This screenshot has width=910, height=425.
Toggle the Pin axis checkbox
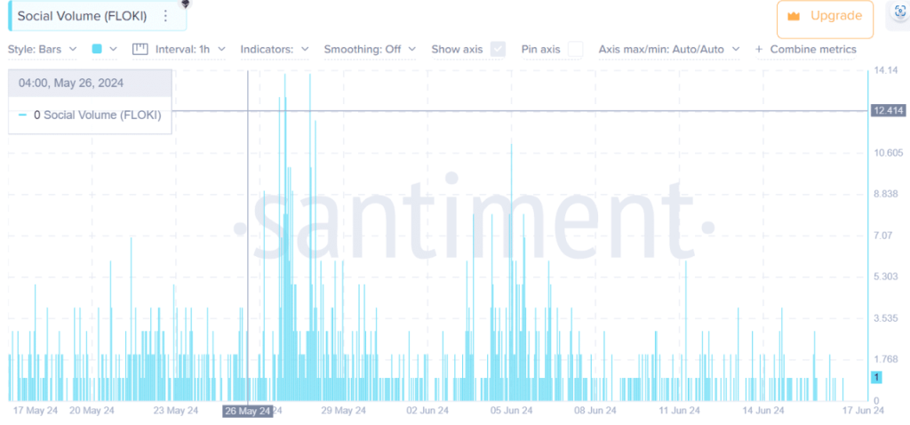[575, 50]
